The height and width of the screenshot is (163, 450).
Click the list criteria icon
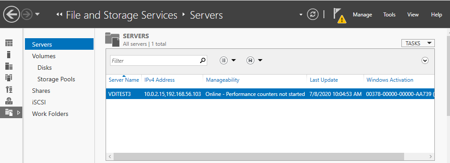click(224, 60)
